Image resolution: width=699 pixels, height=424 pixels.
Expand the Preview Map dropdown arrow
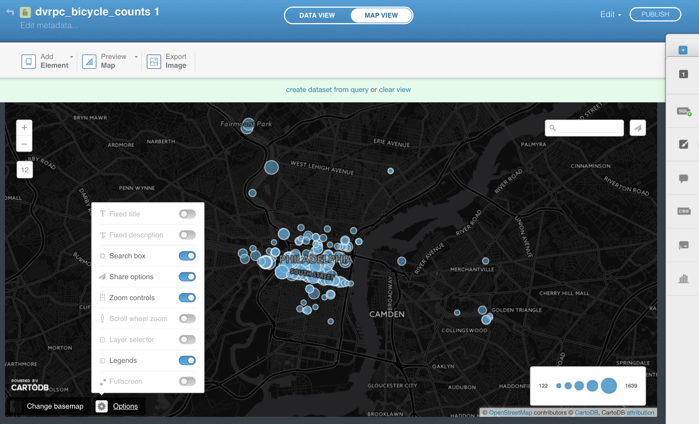(x=136, y=57)
